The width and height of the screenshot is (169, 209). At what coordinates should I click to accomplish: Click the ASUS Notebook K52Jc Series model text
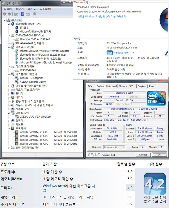tap(122, 48)
